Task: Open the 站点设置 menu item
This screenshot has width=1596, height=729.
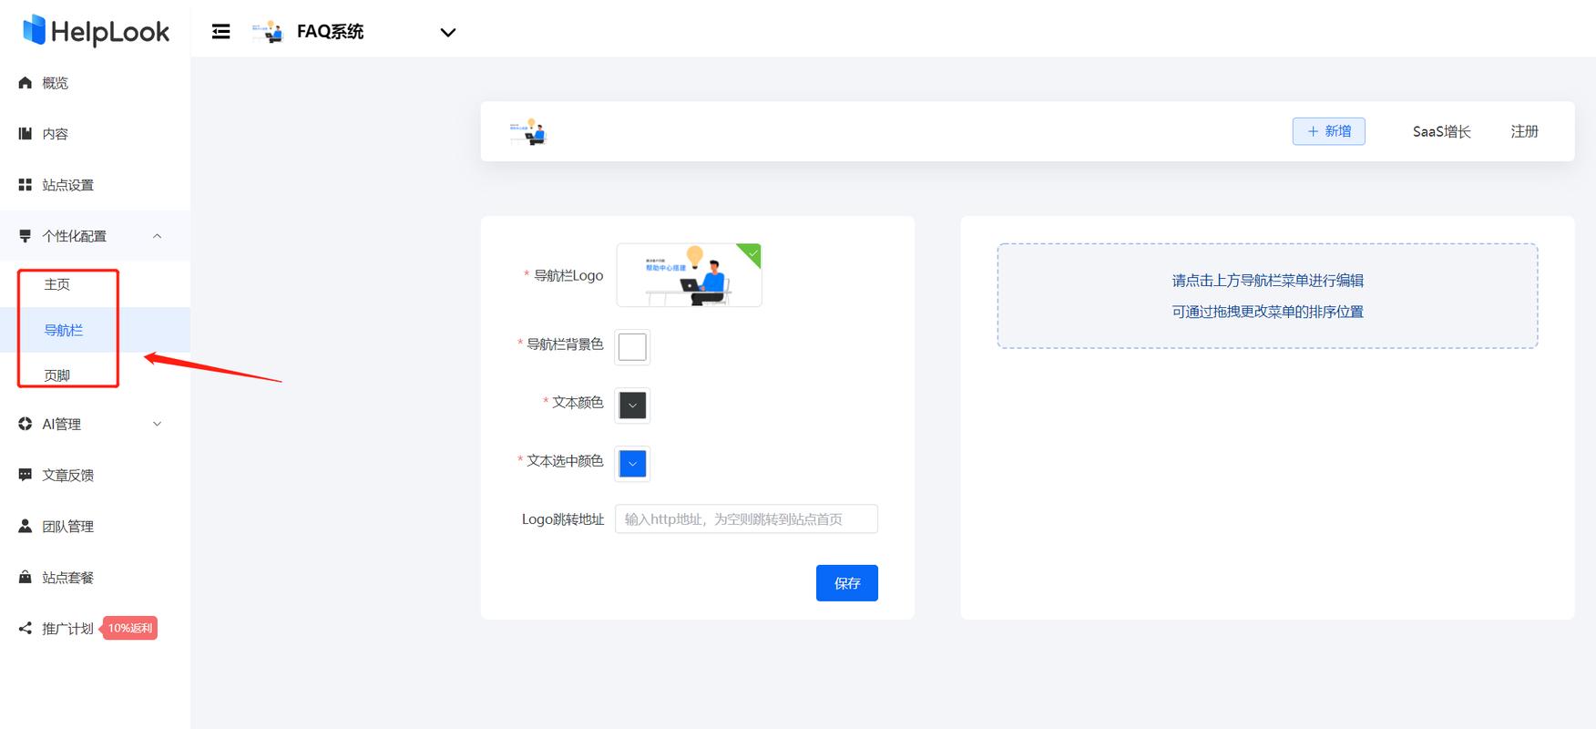Action: 95,185
